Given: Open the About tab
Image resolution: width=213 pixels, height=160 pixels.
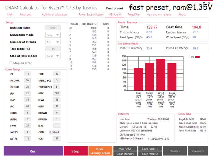Looking at the screenshot, I should coord(182,14).
